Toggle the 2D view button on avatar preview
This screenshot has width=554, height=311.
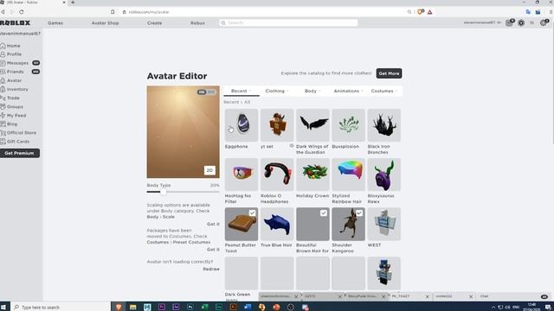point(209,170)
